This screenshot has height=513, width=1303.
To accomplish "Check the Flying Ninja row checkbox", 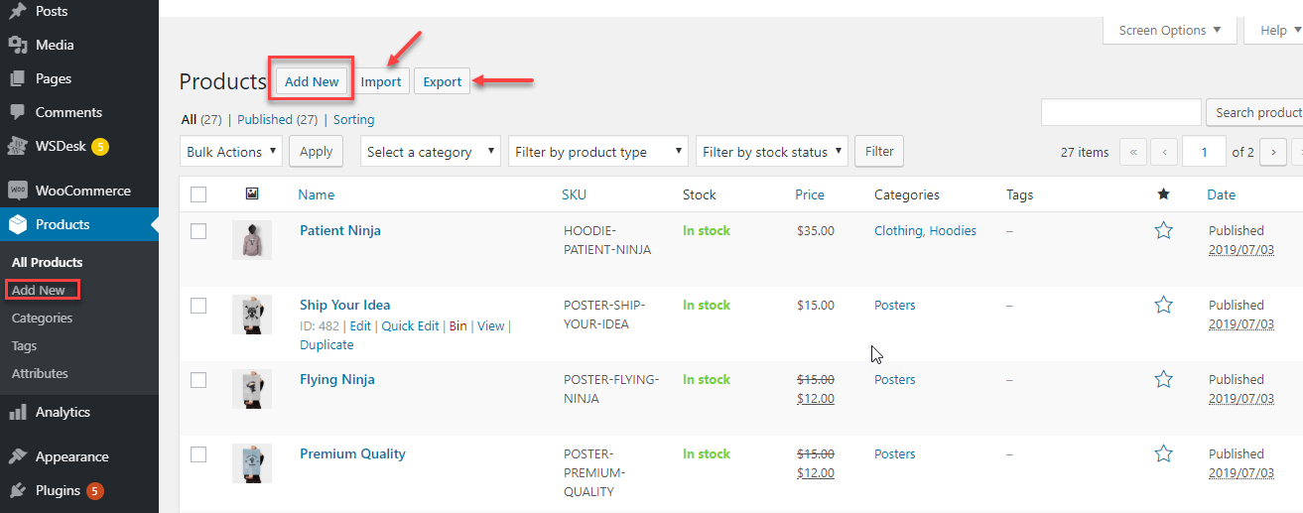I will tap(198, 380).
